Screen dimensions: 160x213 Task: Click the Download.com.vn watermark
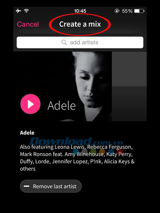[x=76, y=141]
